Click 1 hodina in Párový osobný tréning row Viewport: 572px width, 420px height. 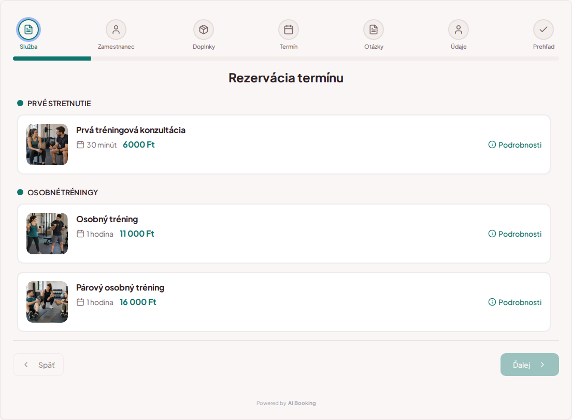[x=99, y=302]
